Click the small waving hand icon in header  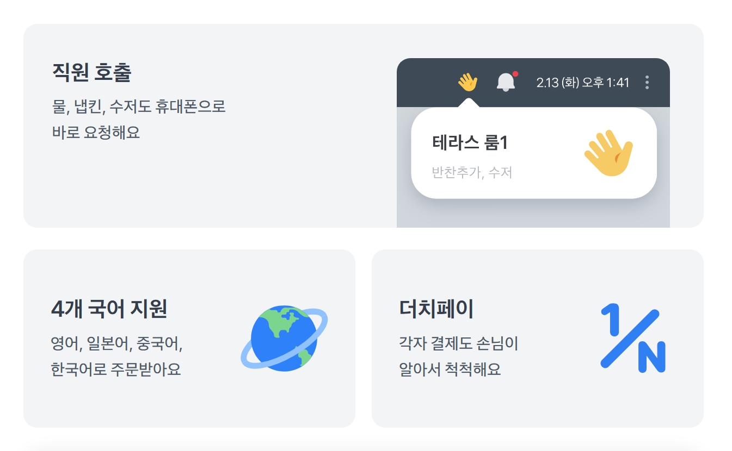point(468,83)
